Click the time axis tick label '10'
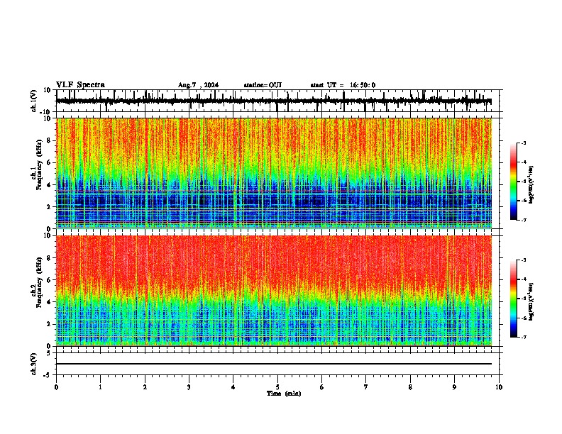This screenshot has width=562, height=434. point(499,387)
